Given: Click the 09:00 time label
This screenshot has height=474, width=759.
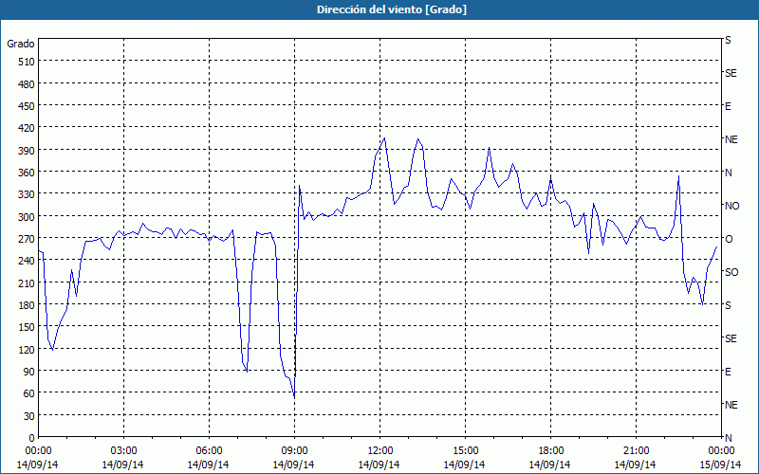Looking at the screenshot, I should pyautogui.click(x=295, y=451).
